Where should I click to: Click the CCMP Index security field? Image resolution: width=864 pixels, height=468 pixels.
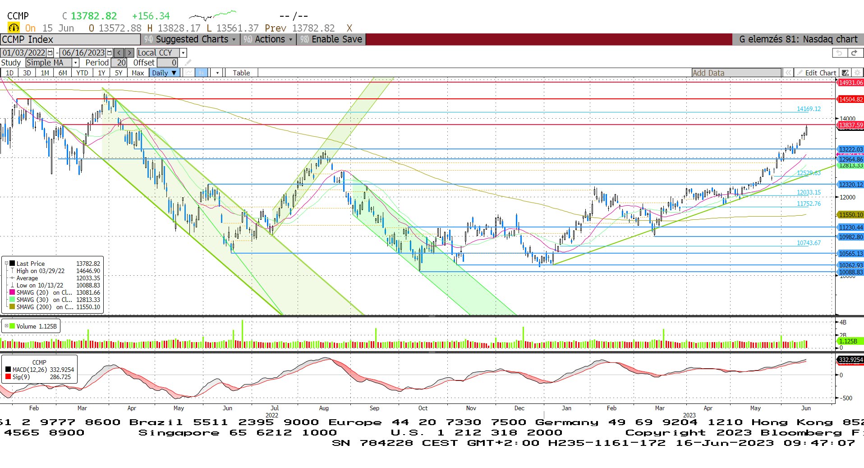coord(70,39)
